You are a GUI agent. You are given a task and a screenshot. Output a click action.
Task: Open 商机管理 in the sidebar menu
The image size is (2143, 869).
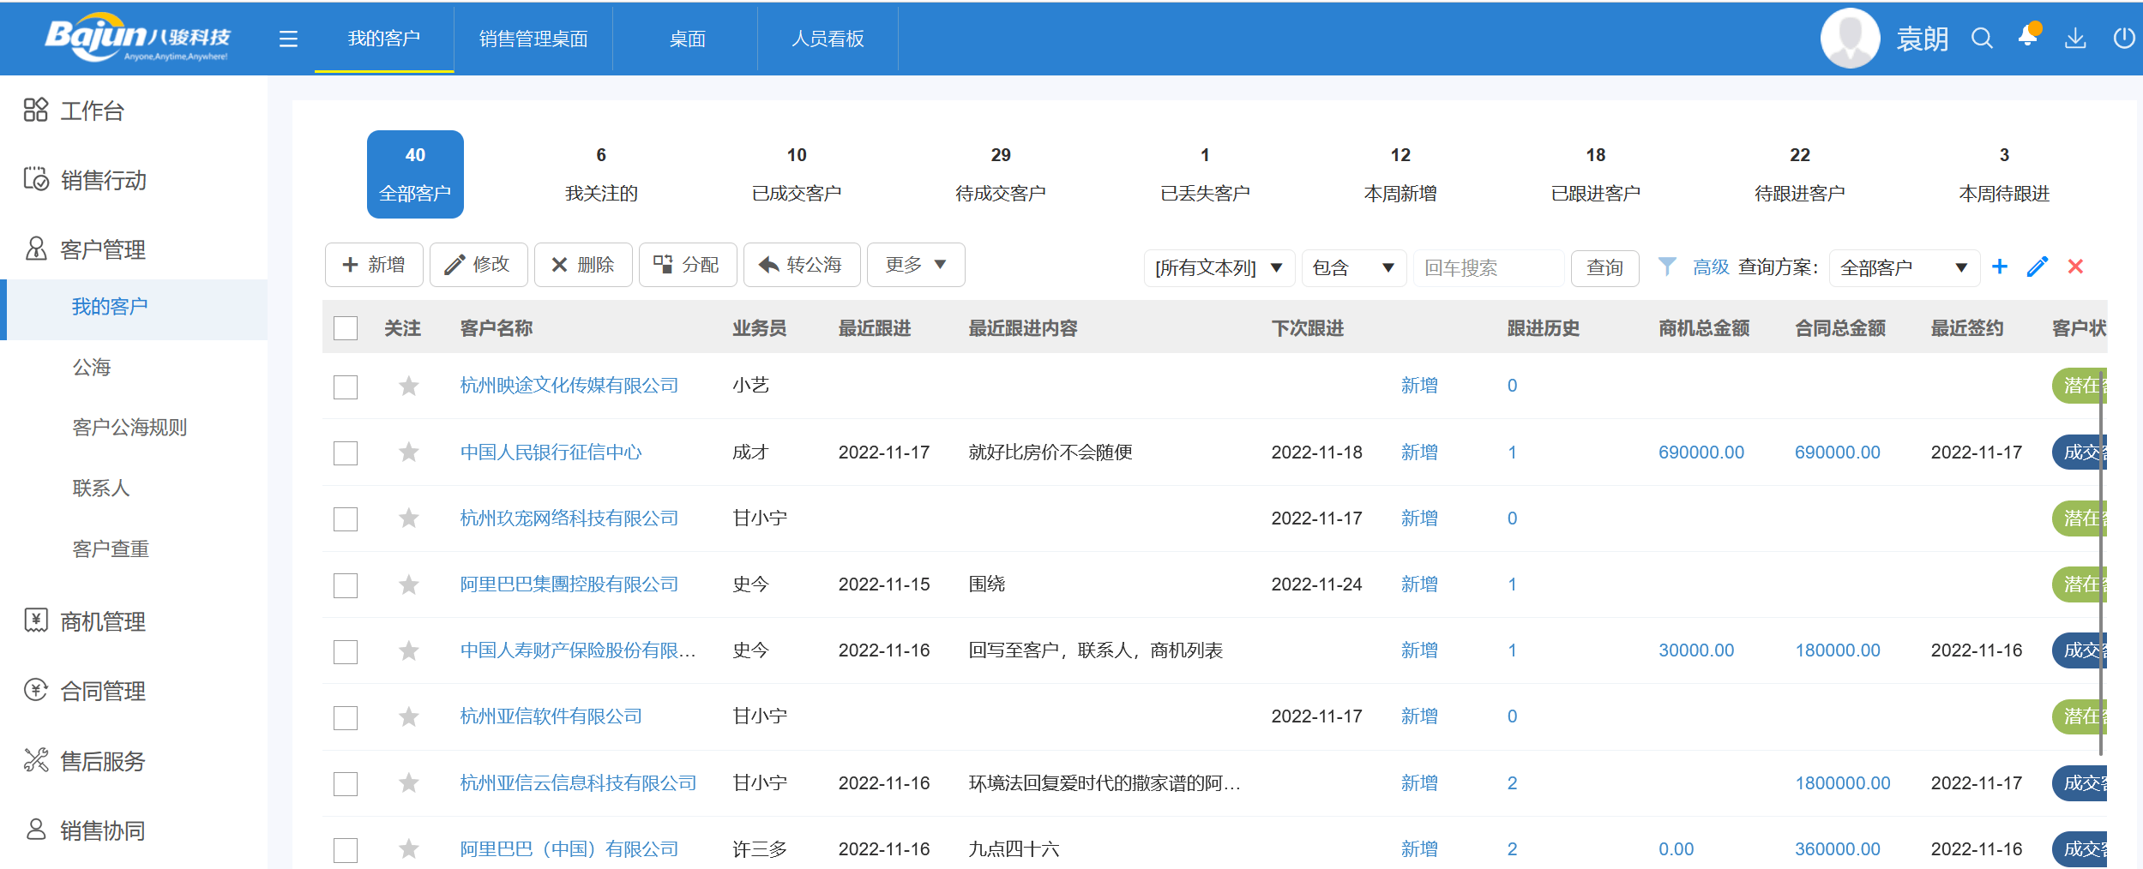(102, 621)
